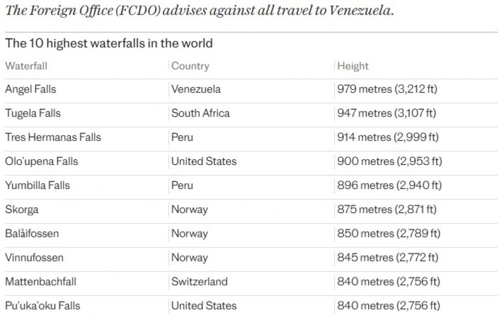Image resolution: width=502 pixels, height=320 pixels.
Task: Click the Country column header
Action: tap(190, 66)
